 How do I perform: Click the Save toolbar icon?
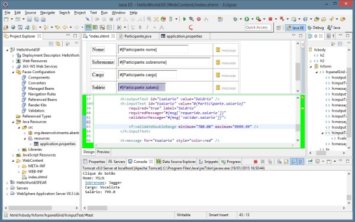[30, 19]
